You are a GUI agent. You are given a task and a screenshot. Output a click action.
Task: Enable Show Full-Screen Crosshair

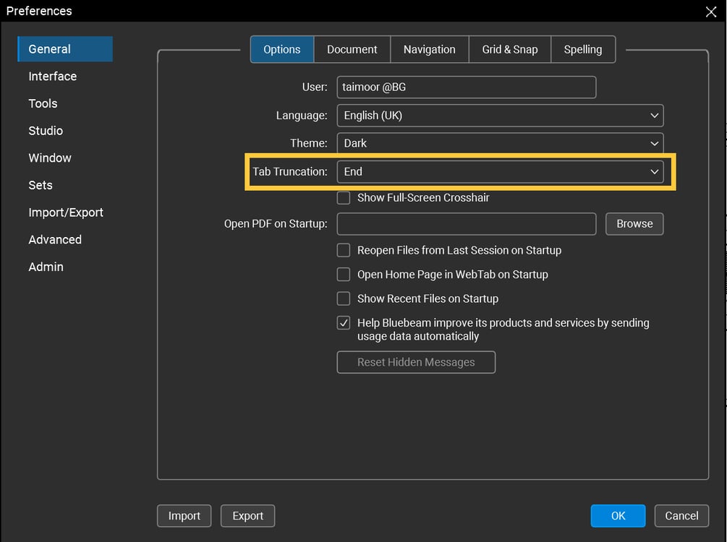344,197
